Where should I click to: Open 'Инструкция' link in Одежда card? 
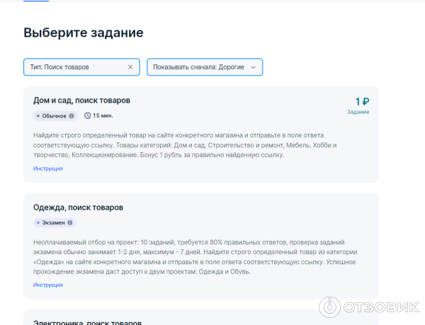48,285
